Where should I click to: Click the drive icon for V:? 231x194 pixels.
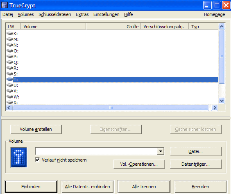10,91
